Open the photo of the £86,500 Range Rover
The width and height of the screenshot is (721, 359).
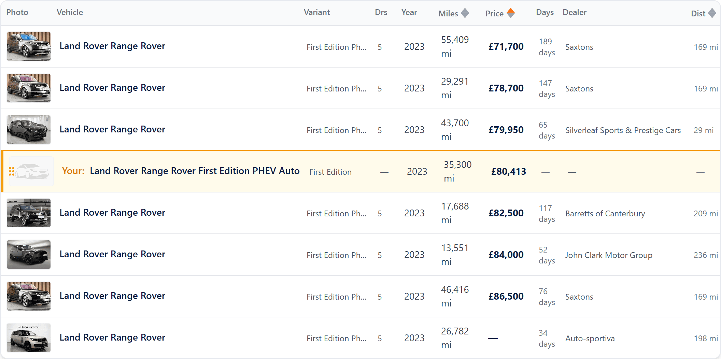click(x=29, y=296)
